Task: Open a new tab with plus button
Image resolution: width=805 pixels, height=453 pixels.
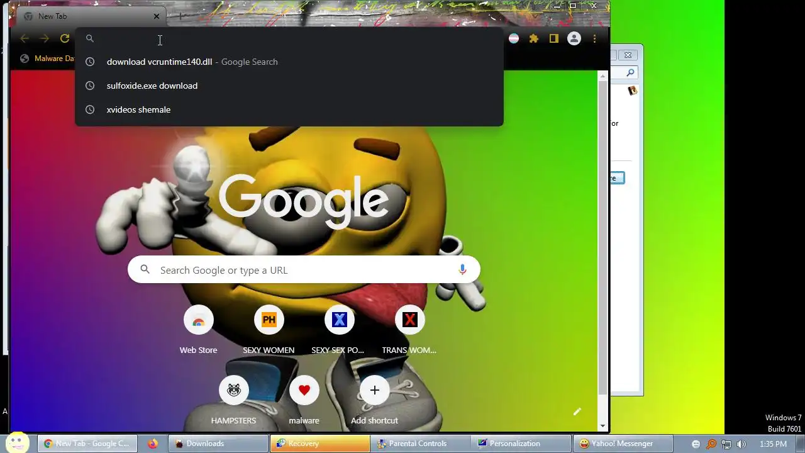Action: tap(180, 16)
